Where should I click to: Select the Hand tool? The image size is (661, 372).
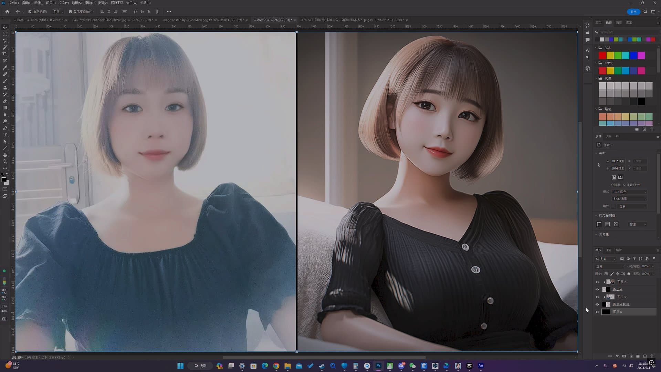point(5,155)
